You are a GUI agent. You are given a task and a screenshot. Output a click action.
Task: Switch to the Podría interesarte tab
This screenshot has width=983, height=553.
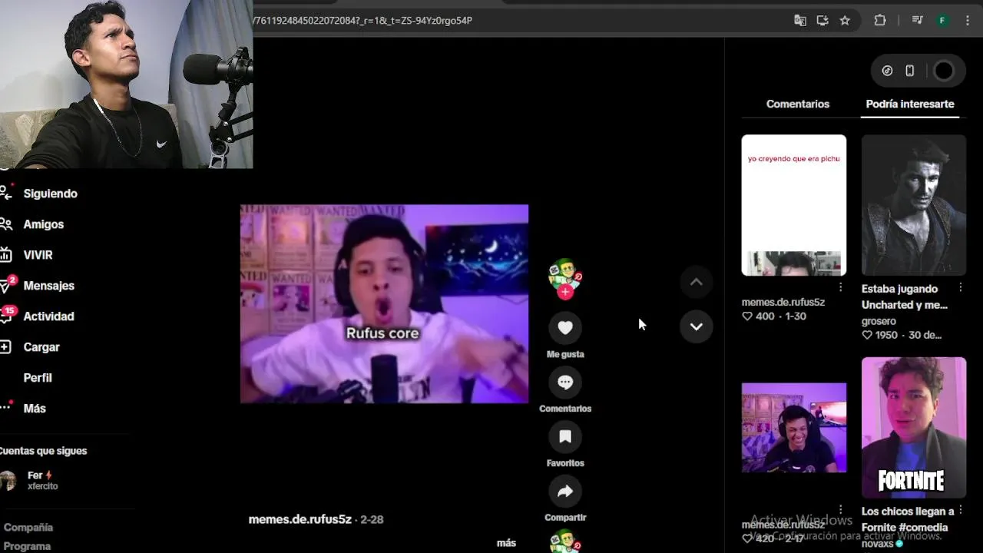pyautogui.click(x=910, y=104)
